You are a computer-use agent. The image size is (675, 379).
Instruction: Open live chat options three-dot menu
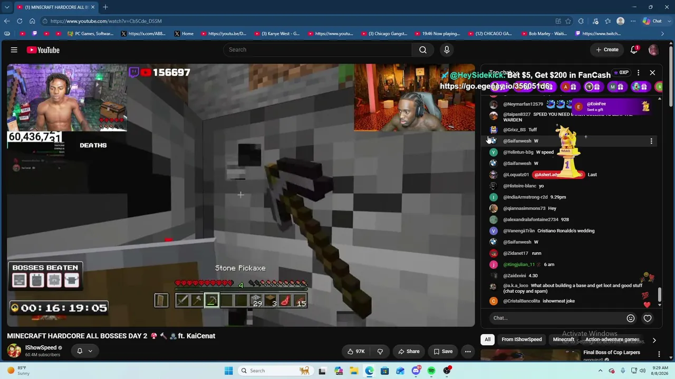638,73
